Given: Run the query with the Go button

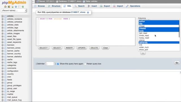Looking at the screenshot, I should coord(177,63).
